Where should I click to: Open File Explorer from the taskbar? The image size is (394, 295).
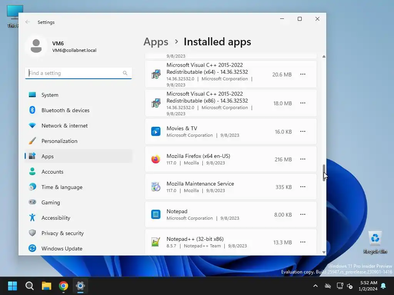(x=47, y=286)
